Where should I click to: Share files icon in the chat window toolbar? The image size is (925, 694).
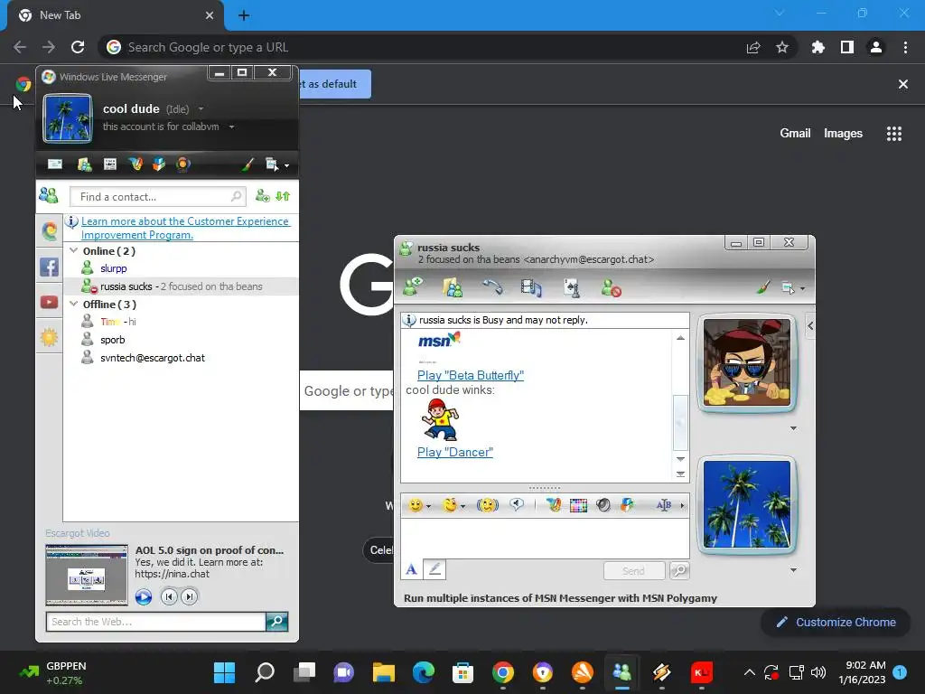[453, 288]
